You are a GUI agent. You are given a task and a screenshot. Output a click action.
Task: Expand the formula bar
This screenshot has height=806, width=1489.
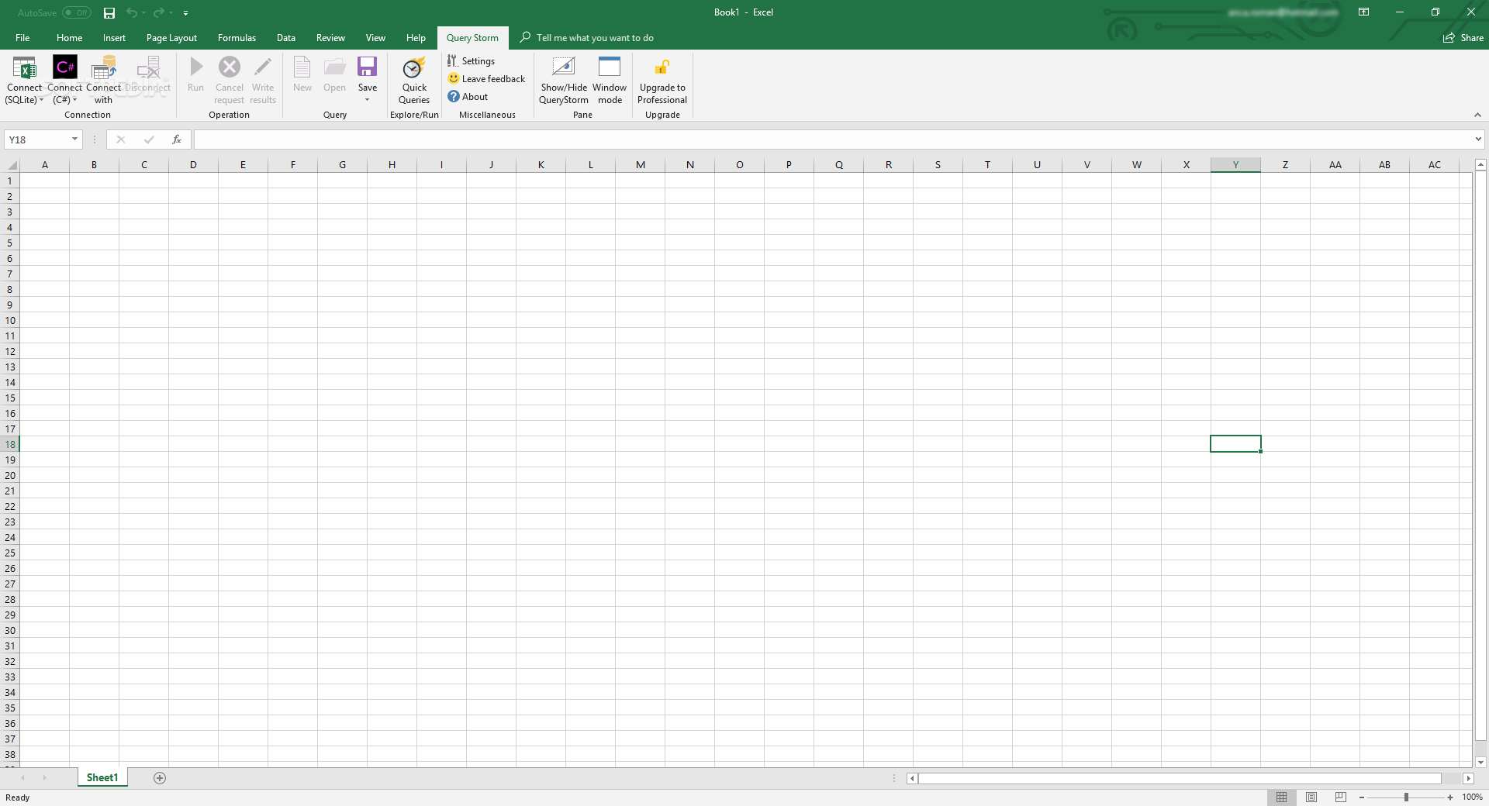(1478, 139)
